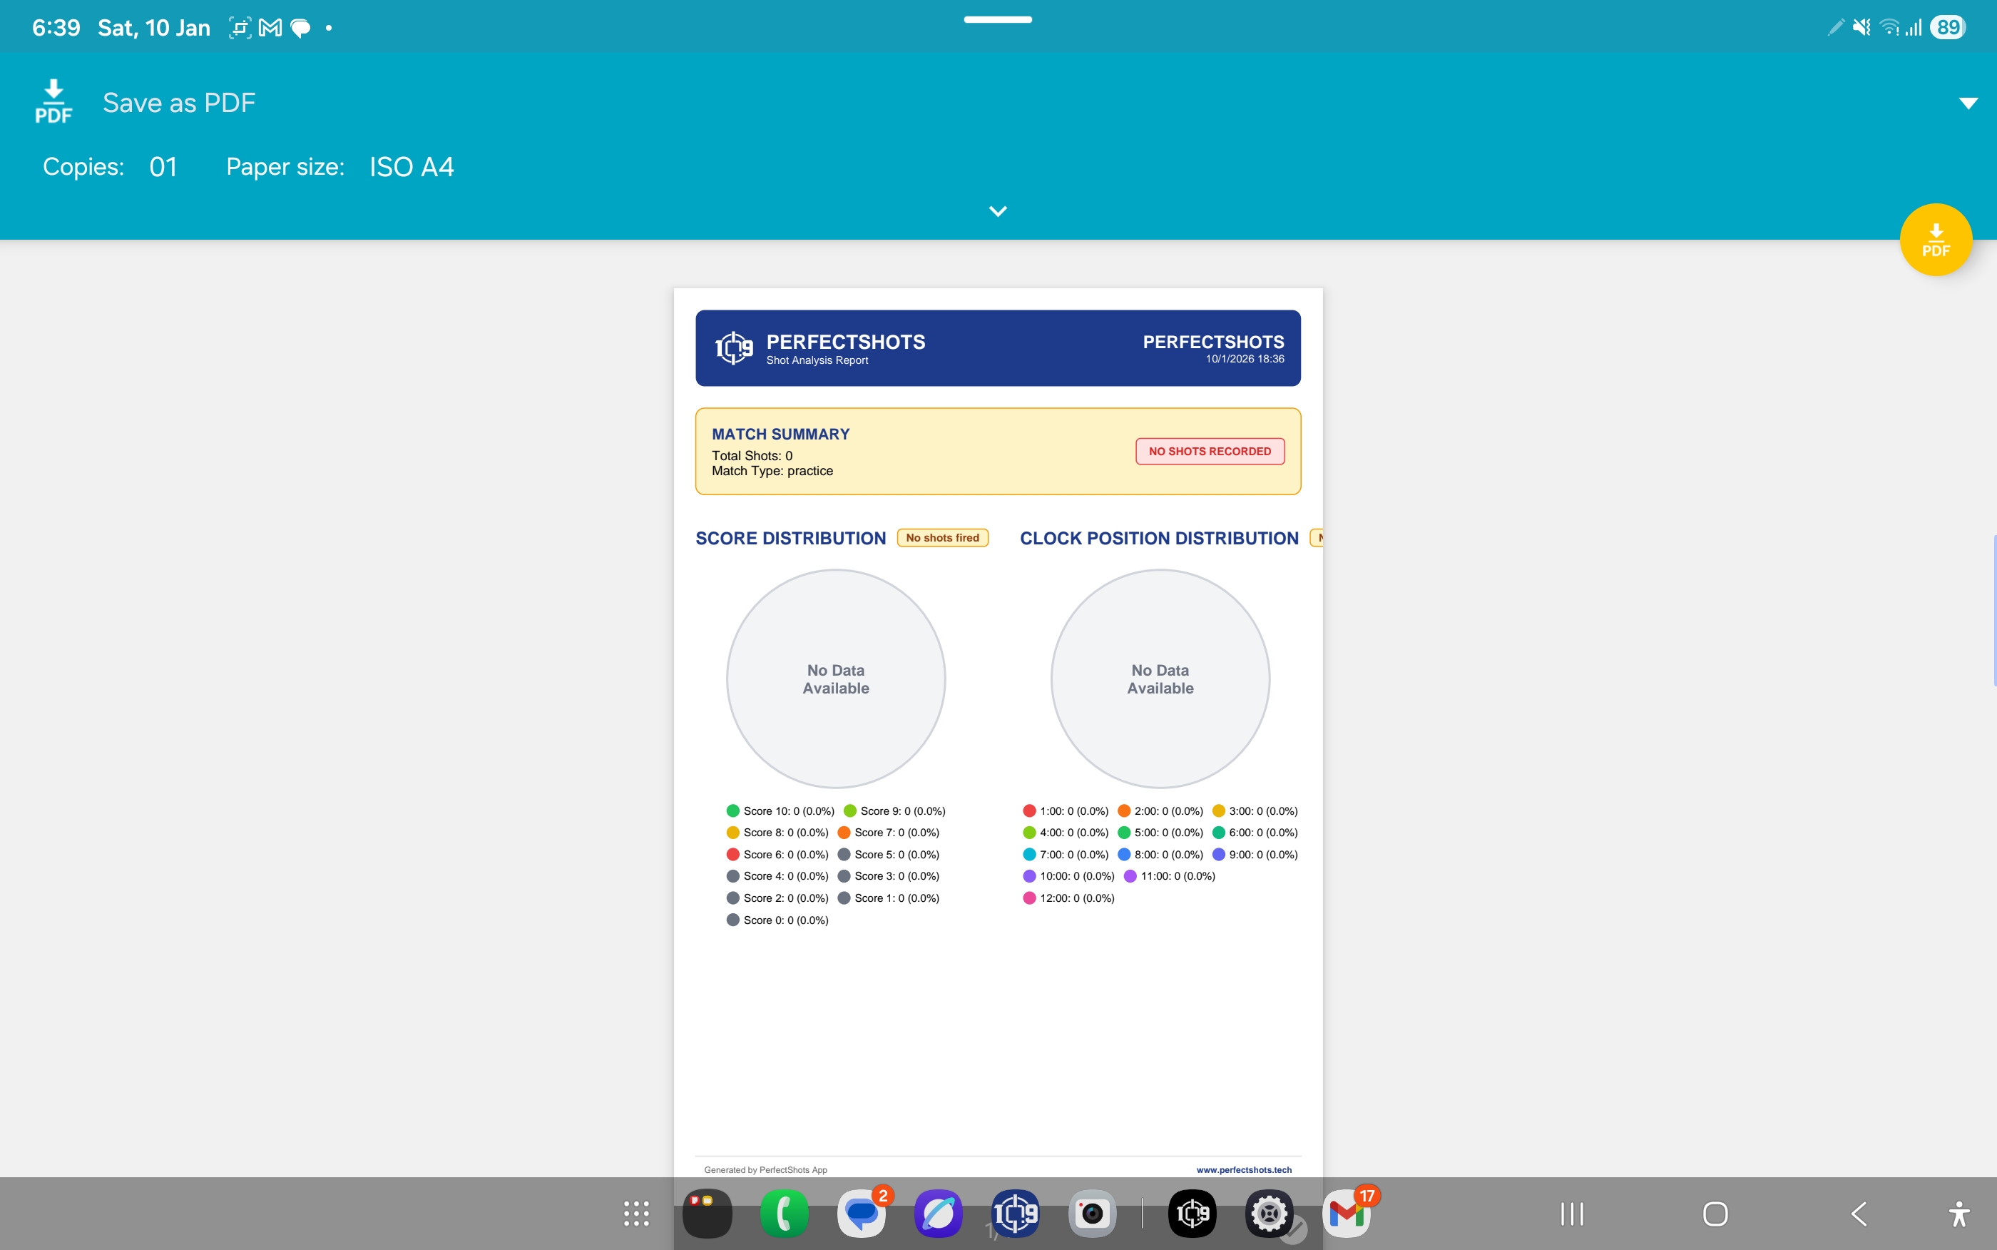Viewport: 1997px width, 1250px height.
Task: Pull the notification panel handle at the top
Action: [997, 19]
